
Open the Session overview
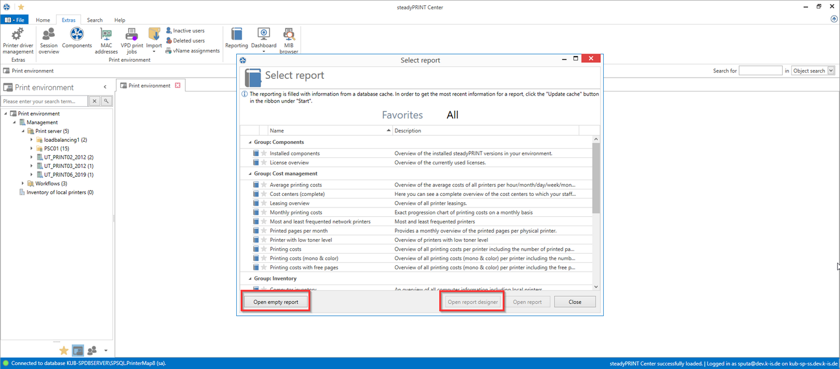coord(49,40)
